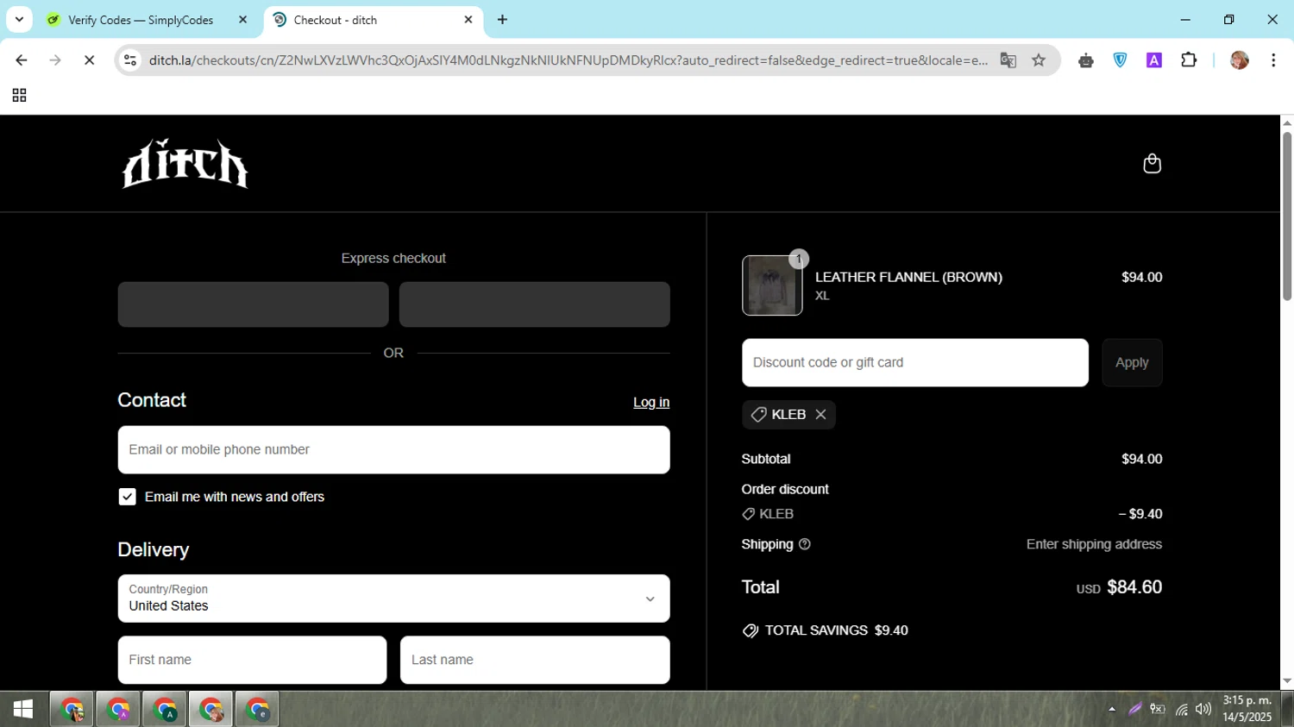This screenshot has width=1294, height=727.
Task: Open the shopping bag cart icon
Action: [1152, 164]
